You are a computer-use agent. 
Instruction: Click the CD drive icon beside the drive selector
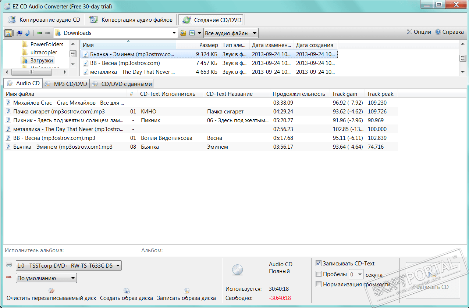point(9,265)
